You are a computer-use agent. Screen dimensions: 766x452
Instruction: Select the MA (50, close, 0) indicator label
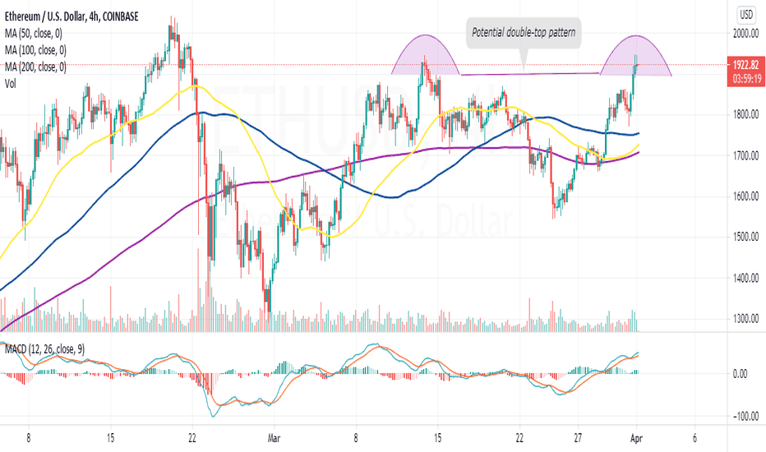click(x=33, y=34)
